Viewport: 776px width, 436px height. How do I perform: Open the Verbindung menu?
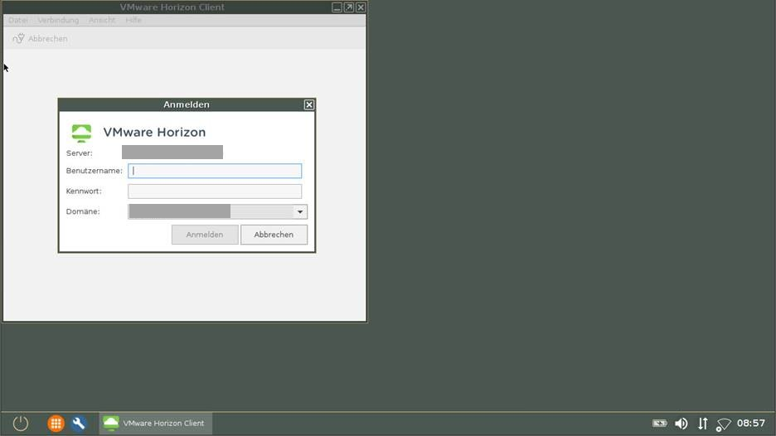58,20
